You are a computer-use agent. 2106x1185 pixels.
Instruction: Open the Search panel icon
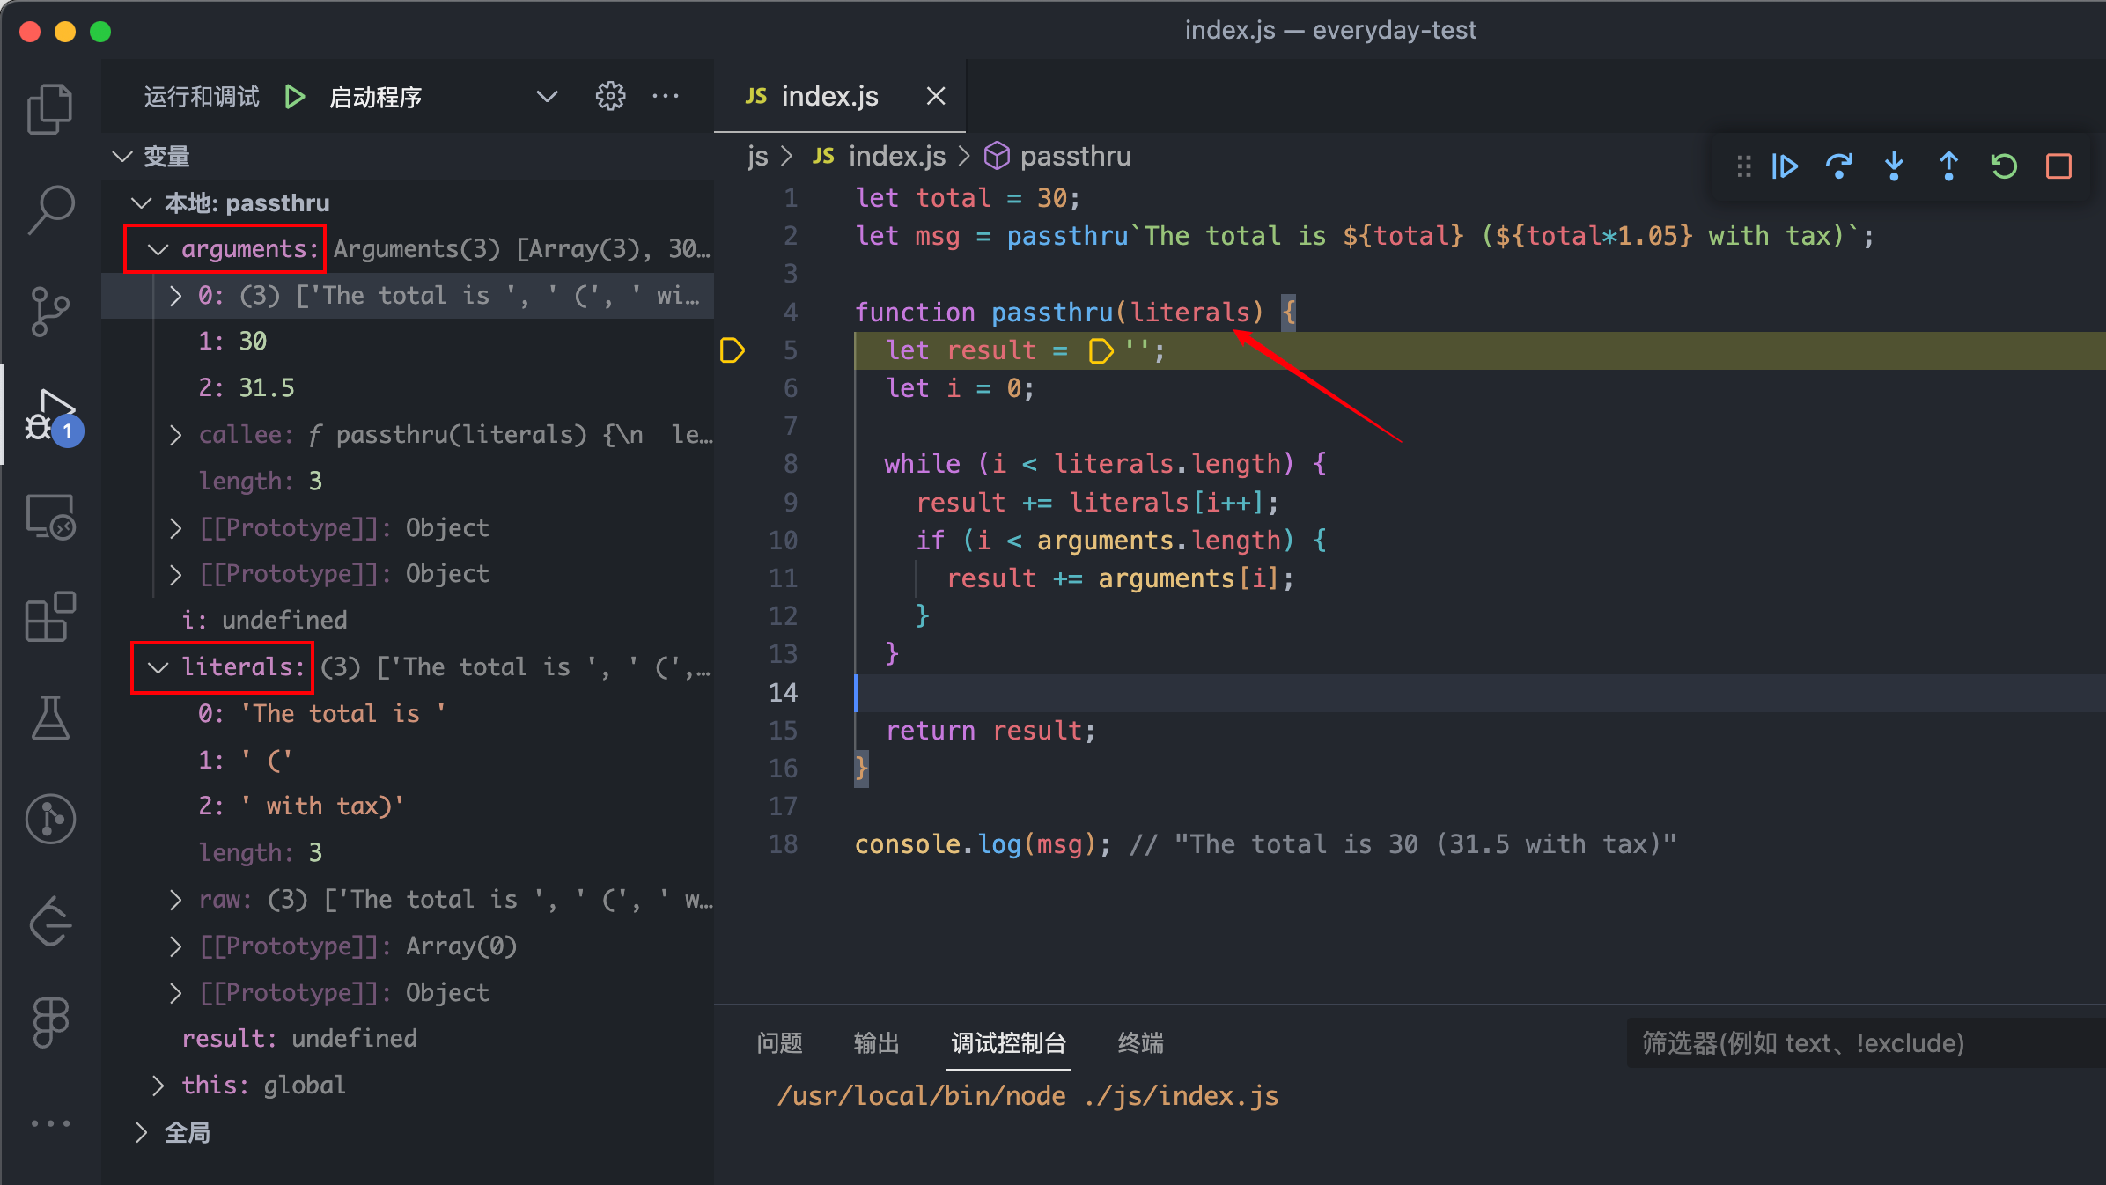coord(51,210)
